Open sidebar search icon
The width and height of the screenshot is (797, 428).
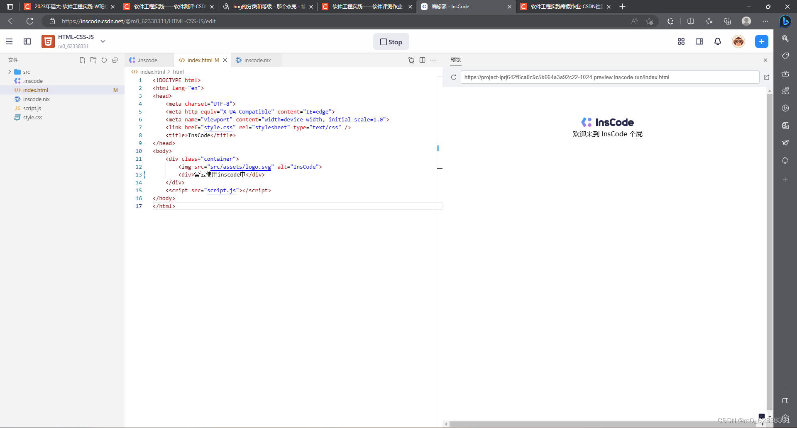pos(785,39)
